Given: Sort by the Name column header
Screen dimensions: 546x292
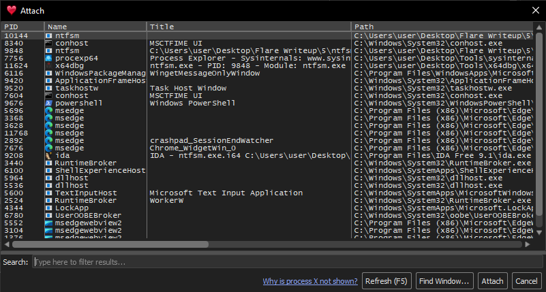Looking at the screenshot, I should point(95,27).
